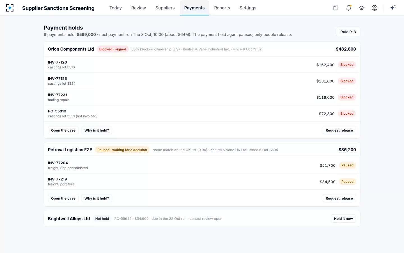The height and width of the screenshot is (253, 404).
Task: Select purchase order PO-55810
Action: pos(202,114)
